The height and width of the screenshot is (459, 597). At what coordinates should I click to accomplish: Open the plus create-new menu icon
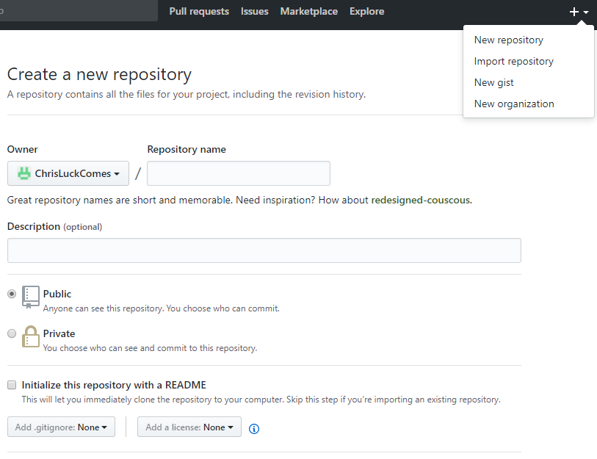[x=579, y=12]
